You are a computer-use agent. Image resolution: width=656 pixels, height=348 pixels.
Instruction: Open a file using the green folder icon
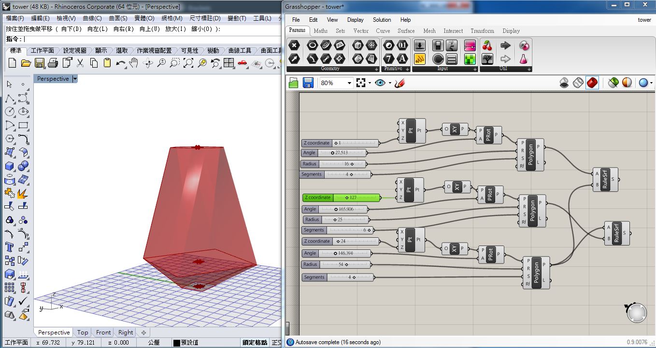[293, 83]
